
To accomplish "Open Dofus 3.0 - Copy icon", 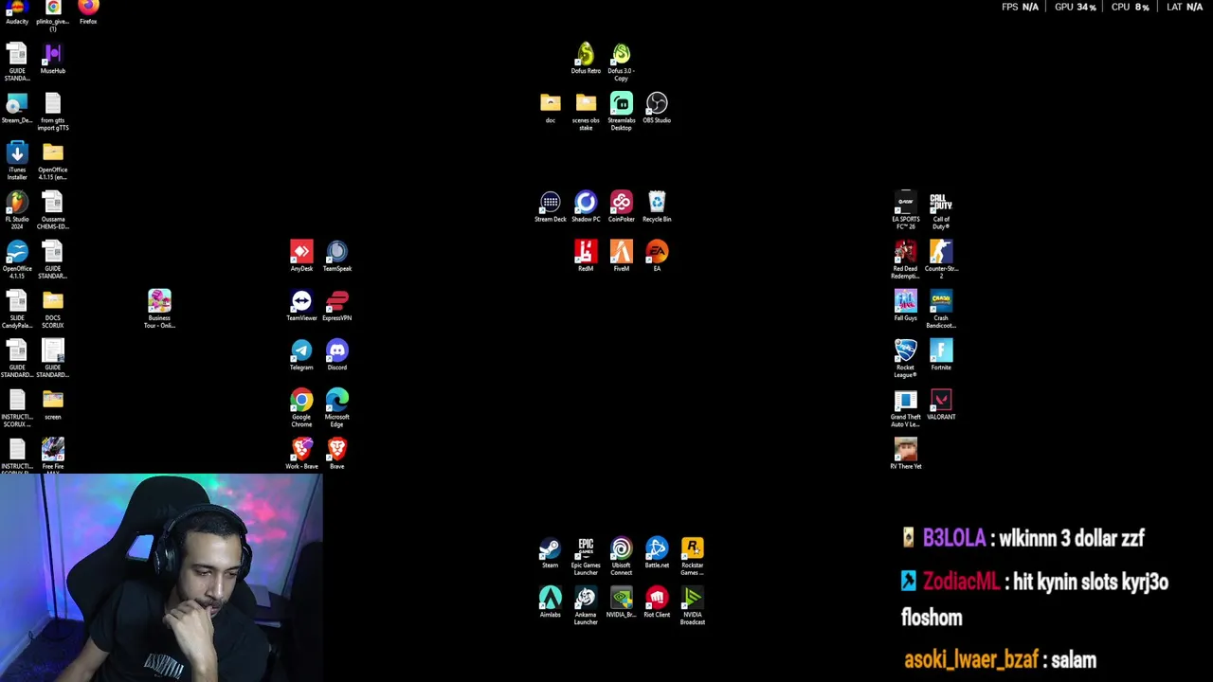I will point(621,63).
